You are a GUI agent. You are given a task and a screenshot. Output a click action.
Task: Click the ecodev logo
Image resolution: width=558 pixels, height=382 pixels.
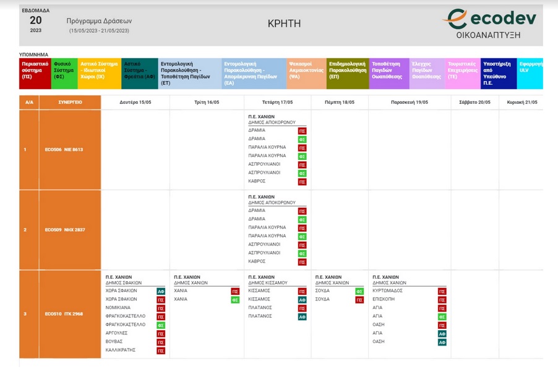(489, 23)
